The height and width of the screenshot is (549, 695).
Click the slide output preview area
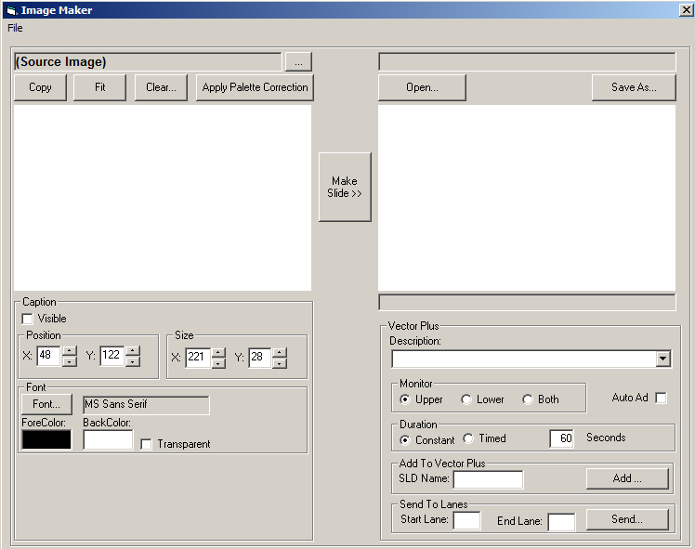(527, 198)
